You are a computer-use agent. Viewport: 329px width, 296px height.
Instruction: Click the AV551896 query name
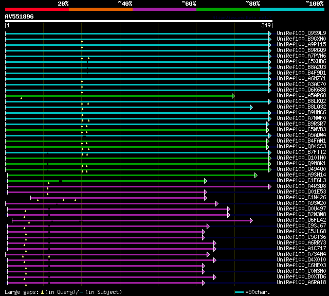point(20,16)
